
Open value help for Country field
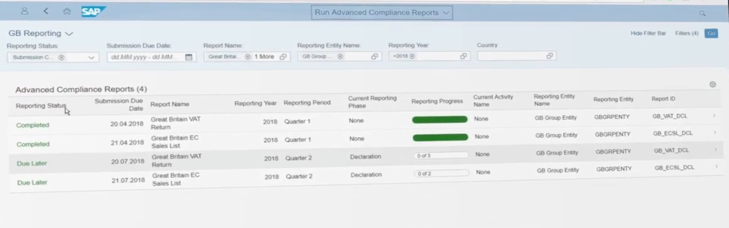[x=550, y=56]
